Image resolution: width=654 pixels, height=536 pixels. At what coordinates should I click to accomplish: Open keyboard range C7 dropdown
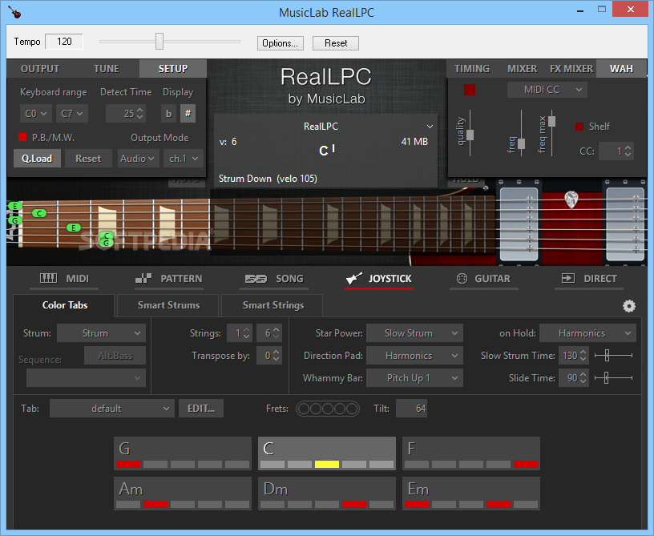72,113
